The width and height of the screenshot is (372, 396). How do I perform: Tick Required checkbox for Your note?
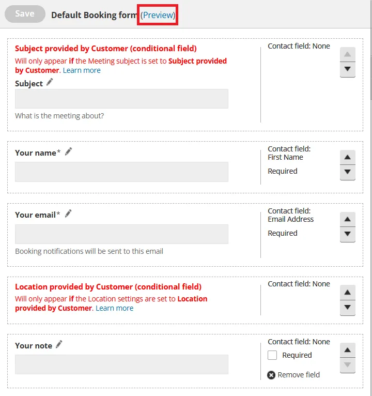point(272,355)
